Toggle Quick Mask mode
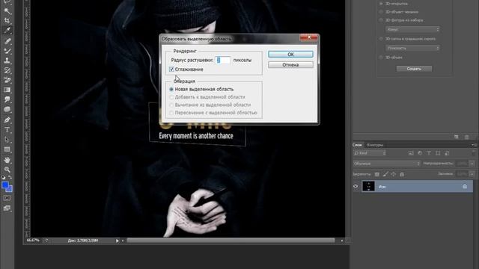Viewport: 479px width, 269px height. [x=7, y=198]
